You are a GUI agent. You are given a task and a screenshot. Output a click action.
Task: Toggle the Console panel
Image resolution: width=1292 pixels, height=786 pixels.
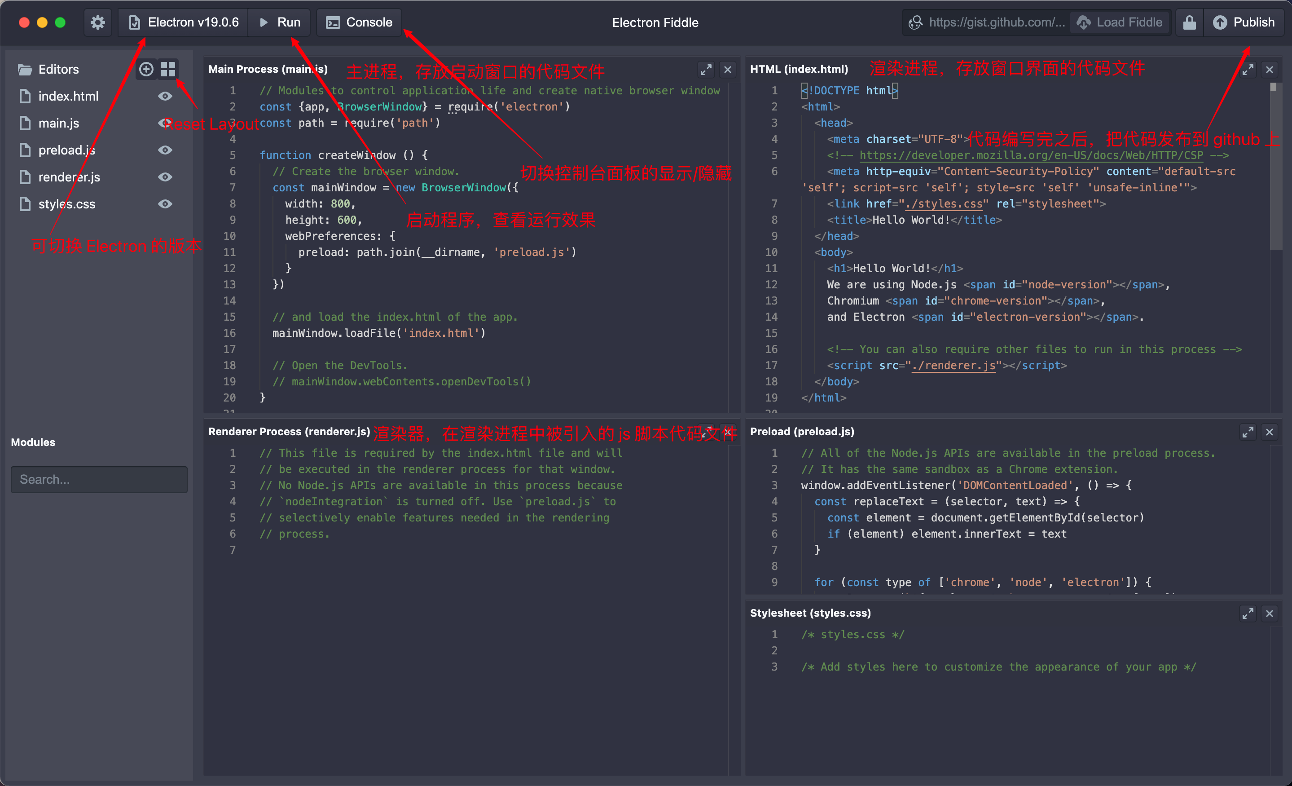[x=359, y=22]
